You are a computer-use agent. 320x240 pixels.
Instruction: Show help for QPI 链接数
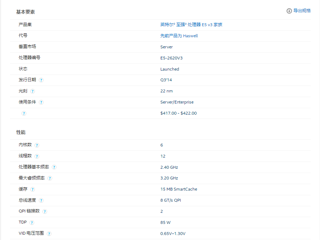(x=45, y=212)
